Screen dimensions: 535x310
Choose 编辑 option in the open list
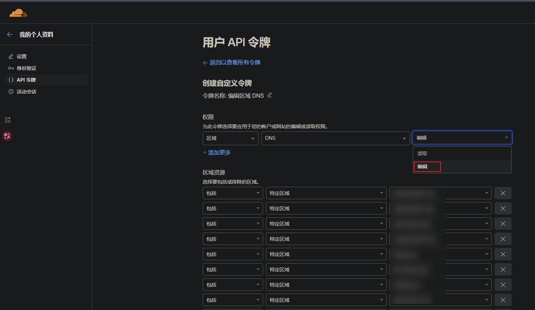pyautogui.click(x=462, y=167)
